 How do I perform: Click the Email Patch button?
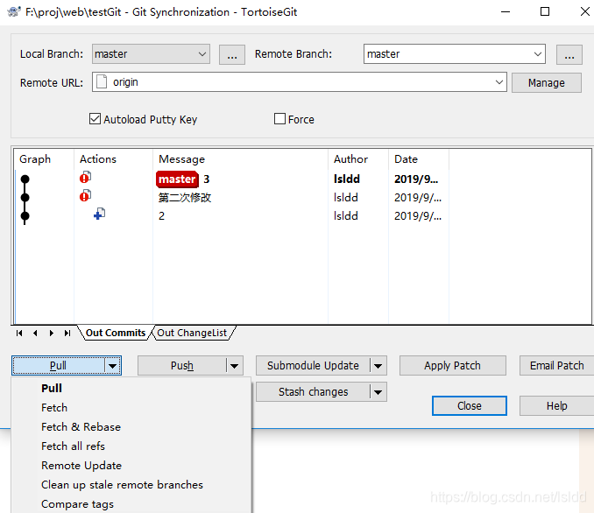pyautogui.click(x=557, y=366)
